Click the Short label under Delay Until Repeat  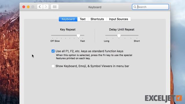(137, 41)
